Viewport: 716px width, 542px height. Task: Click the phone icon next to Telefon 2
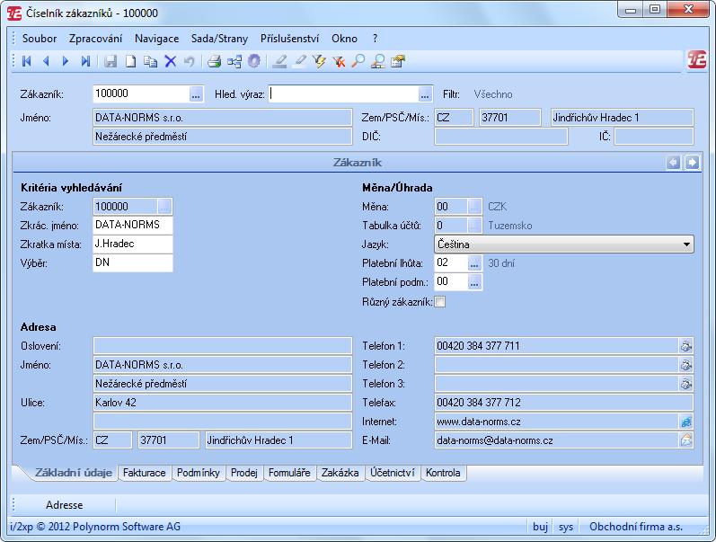coord(685,365)
